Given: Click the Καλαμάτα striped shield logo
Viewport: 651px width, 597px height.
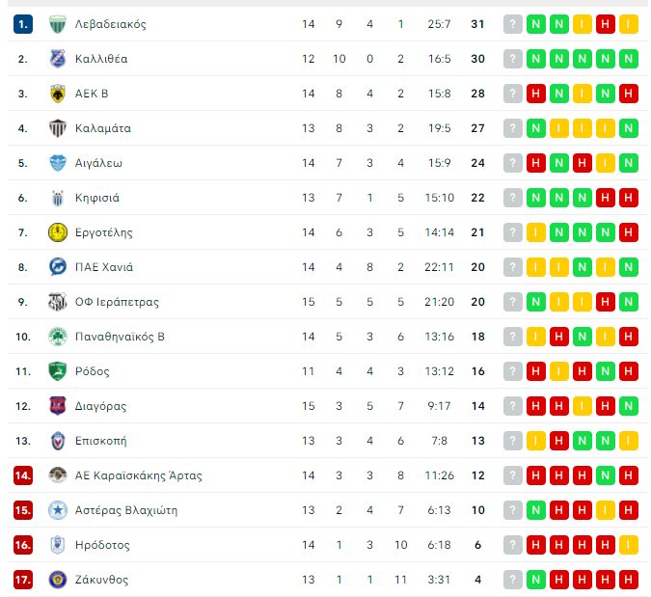Looking at the screenshot, I should click(x=58, y=128).
